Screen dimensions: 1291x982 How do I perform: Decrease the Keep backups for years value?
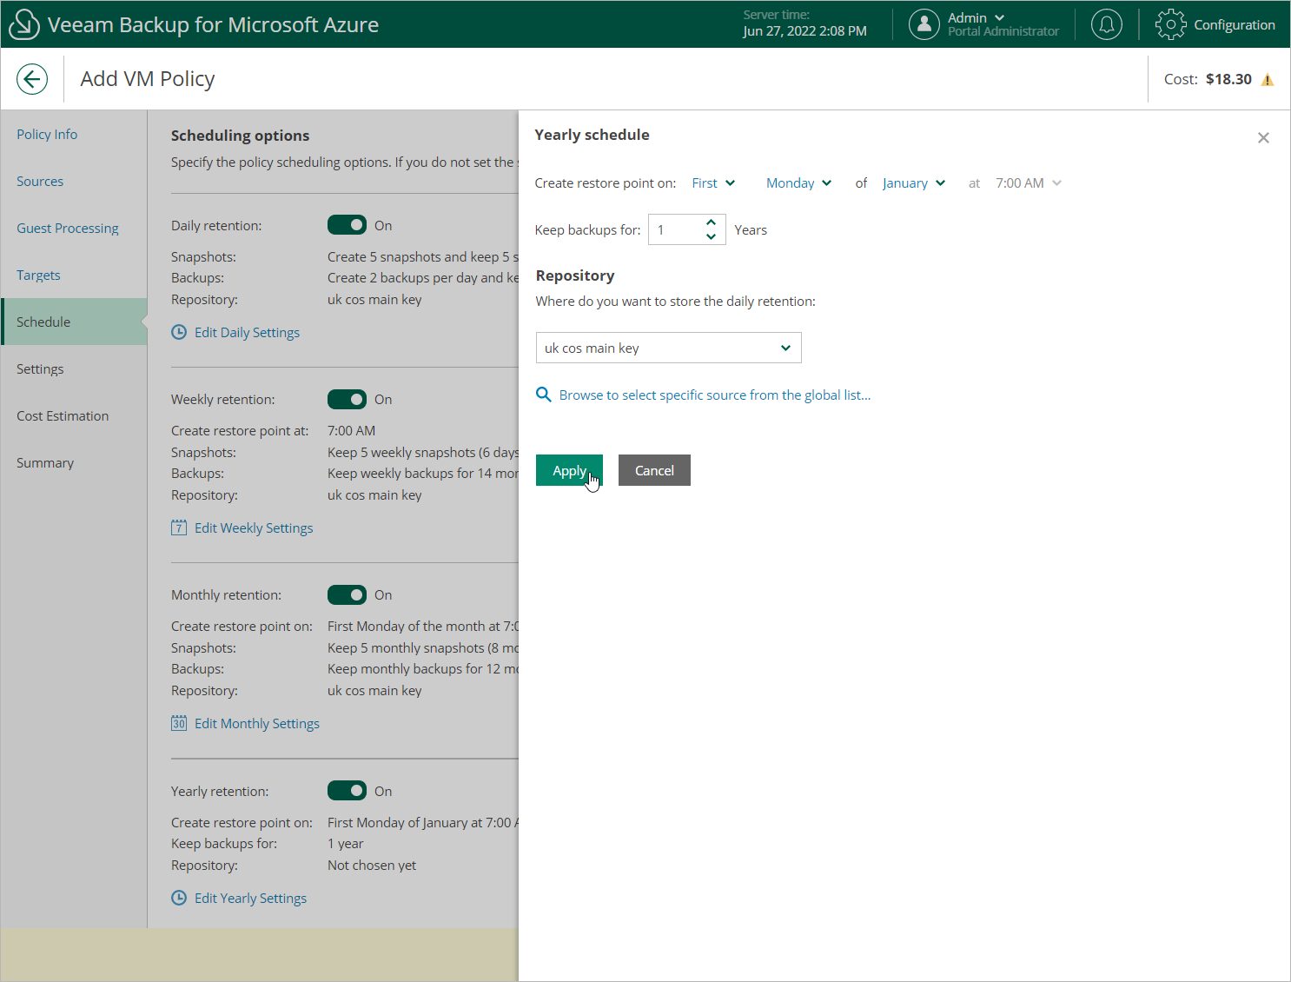pos(711,236)
